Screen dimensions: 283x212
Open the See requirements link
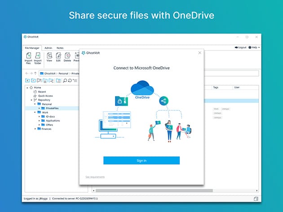point(95,177)
